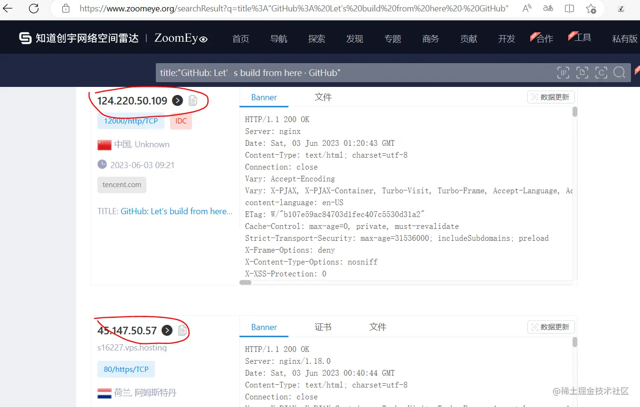
Task: Open the GitHub: Let's build from here title link
Action: (x=176, y=211)
